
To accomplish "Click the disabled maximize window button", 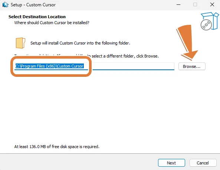I will click(195, 4).
